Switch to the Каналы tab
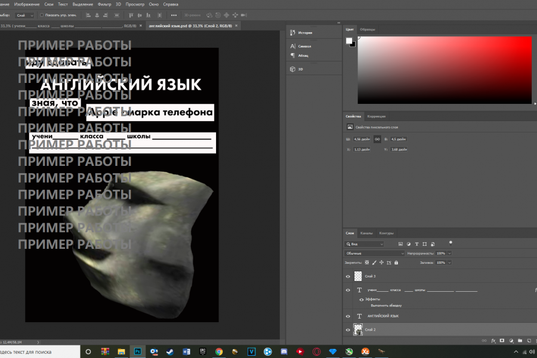537x358 pixels. coord(366,233)
